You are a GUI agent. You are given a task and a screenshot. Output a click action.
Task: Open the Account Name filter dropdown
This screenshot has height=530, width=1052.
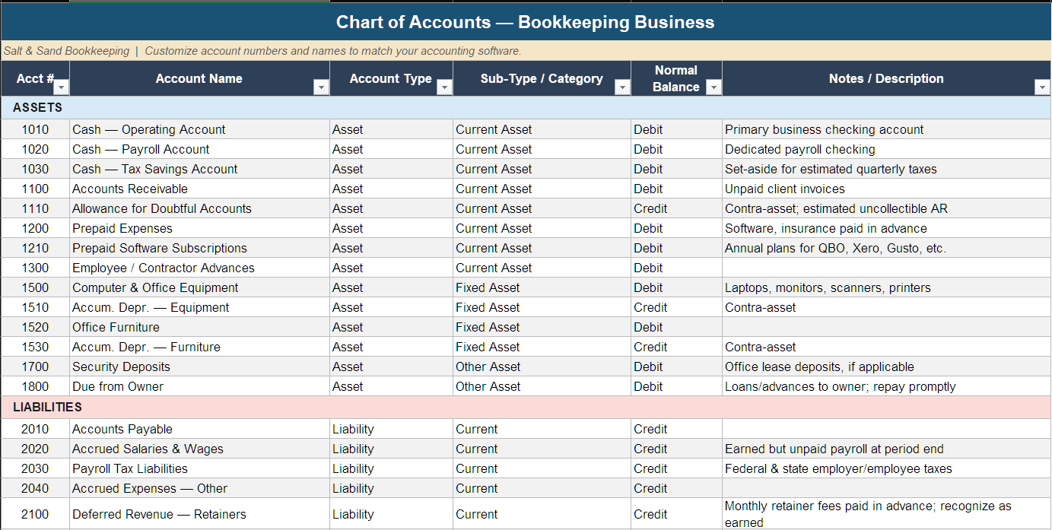tap(321, 88)
